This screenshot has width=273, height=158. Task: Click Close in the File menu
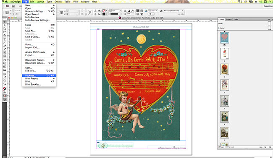[39, 25]
